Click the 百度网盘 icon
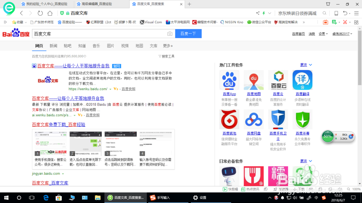 click(253, 119)
